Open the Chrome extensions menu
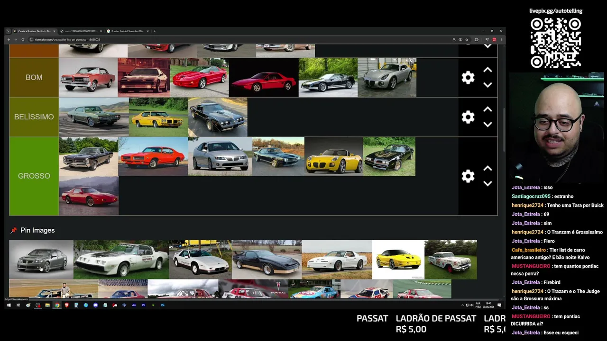The image size is (607, 341). [477, 40]
